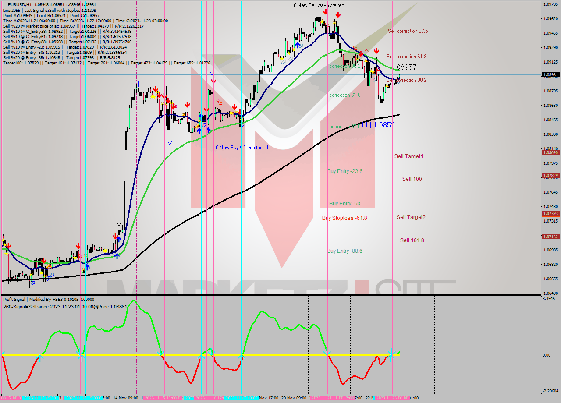Image resolution: width=561 pixels, height=403 pixels.
Task: Click the 'Sell %10 @ Entry -23: 1.09915' line
Action: pos(65,47)
